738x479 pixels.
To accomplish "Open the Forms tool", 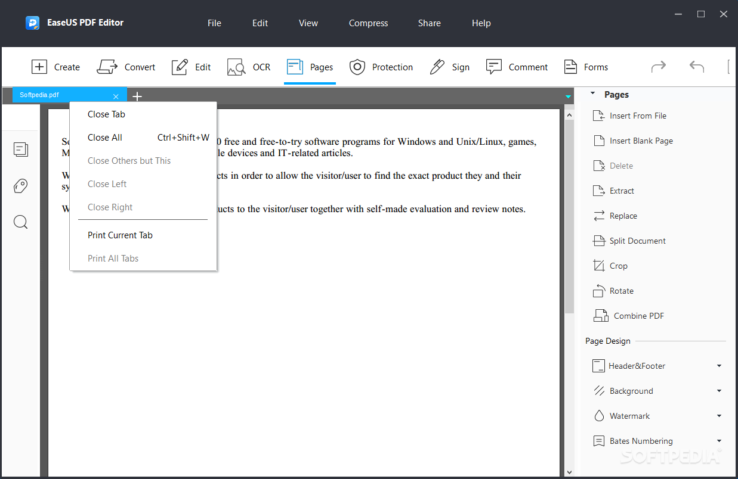I will coord(586,67).
